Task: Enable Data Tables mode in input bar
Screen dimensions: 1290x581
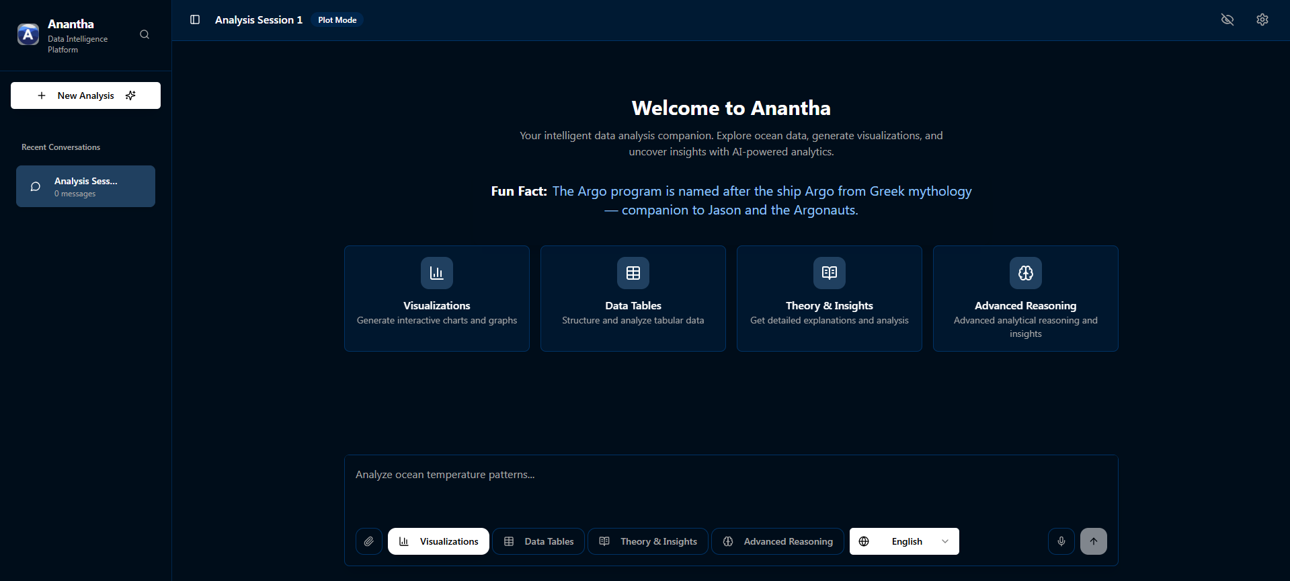Action: click(x=538, y=541)
